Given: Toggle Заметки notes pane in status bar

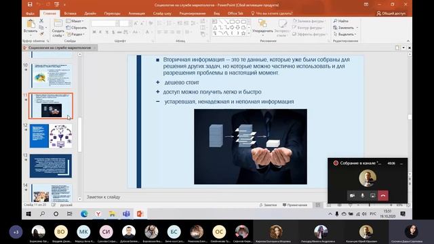Looking at the screenshot, I should point(268,205).
